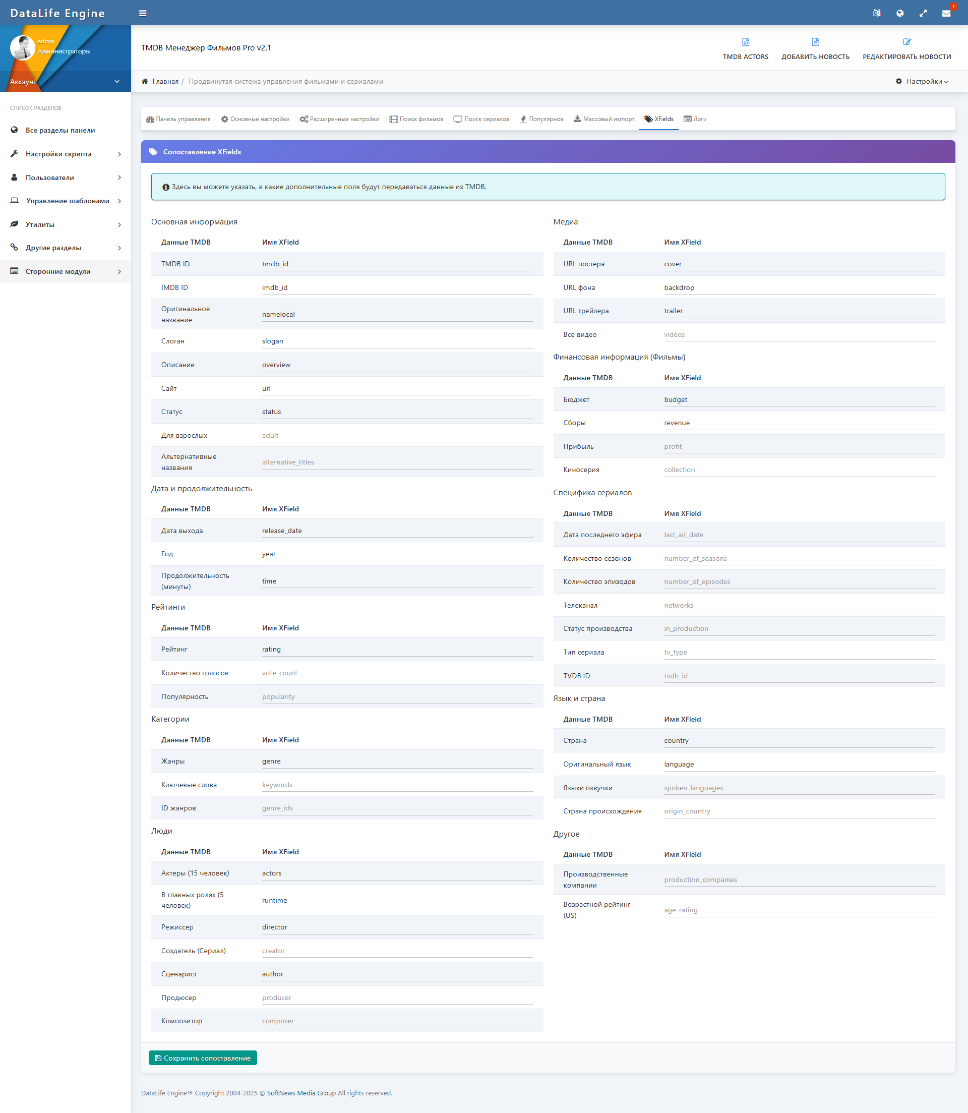Screen dimensions: 968x1113
Task: Open SoftNews Media Group link
Action: (301, 1093)
